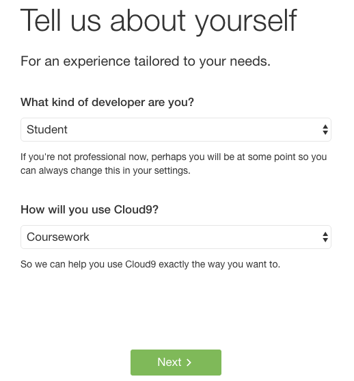Click the chevron icon inside Next button

pos(189,363)
